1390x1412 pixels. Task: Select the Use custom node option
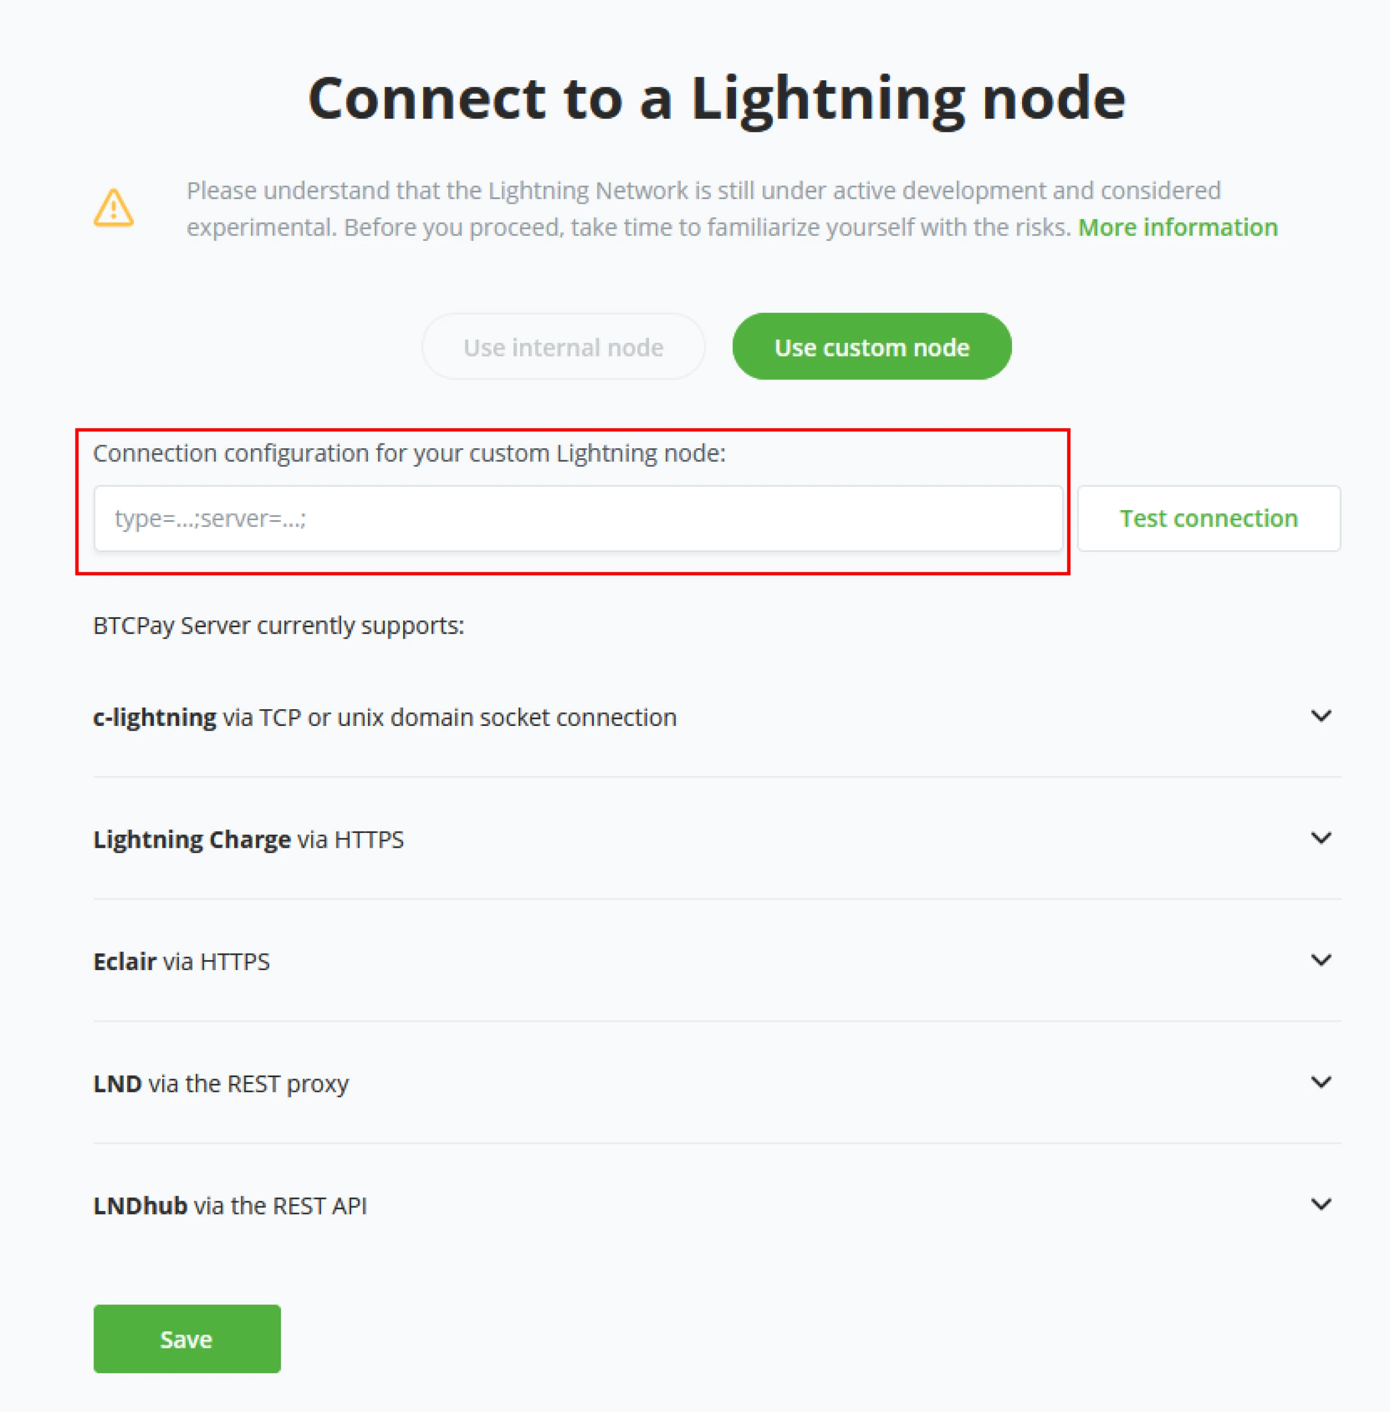[x=872, y=347]
